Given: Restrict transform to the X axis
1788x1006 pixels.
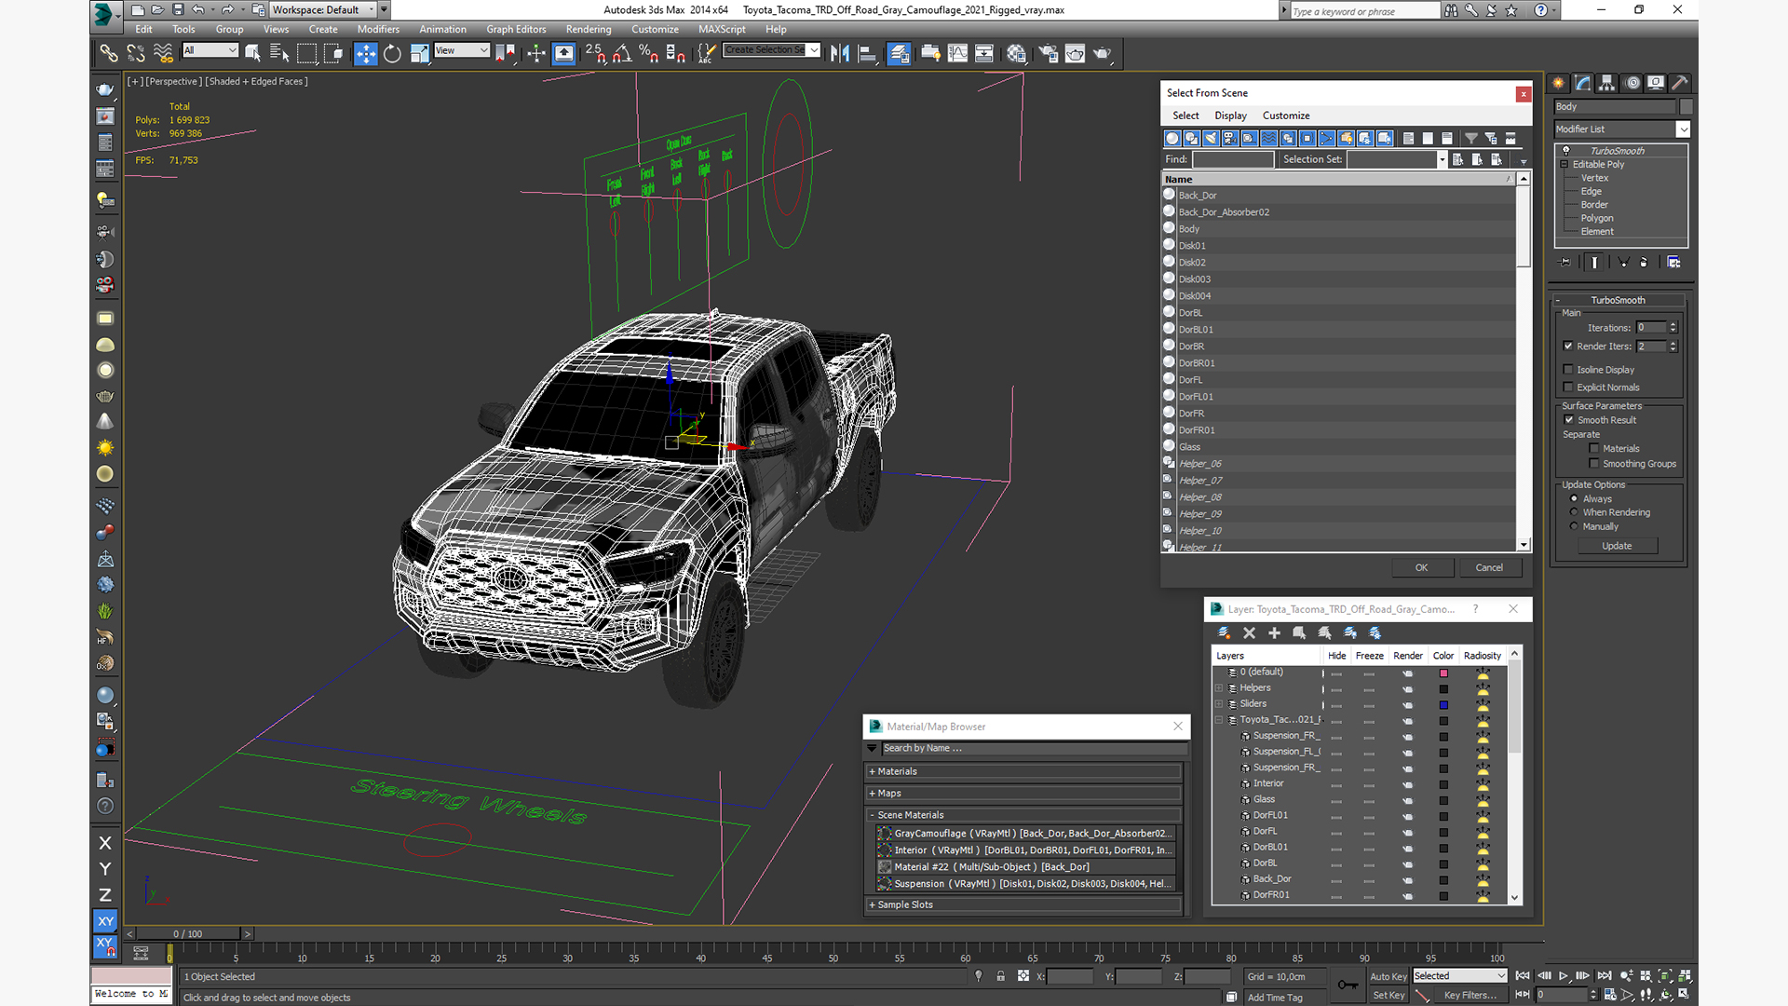Looking at the screenshot, I should click(105, 843).
